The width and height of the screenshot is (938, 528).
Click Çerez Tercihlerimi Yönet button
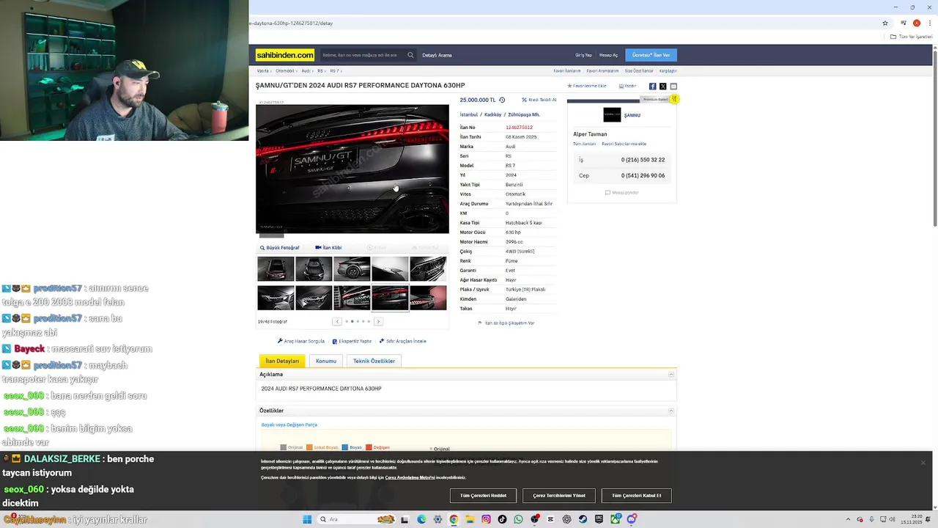[x=559, y=496]
